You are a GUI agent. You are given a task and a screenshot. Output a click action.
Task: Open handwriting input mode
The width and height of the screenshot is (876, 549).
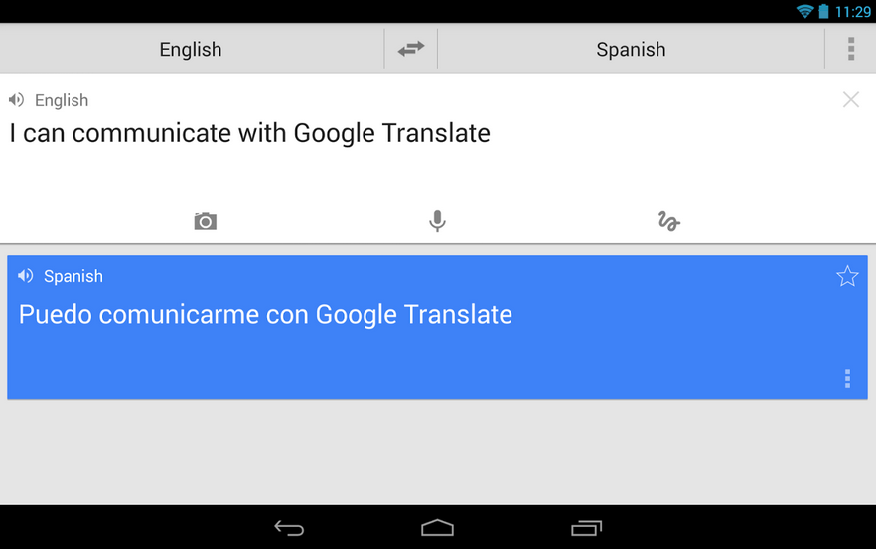pyautogui.click(x=668, y=221)
